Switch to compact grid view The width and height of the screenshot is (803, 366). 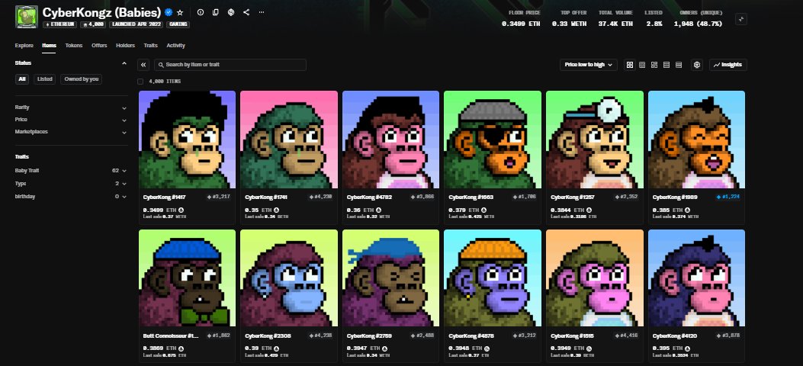(x=642, y=65)
